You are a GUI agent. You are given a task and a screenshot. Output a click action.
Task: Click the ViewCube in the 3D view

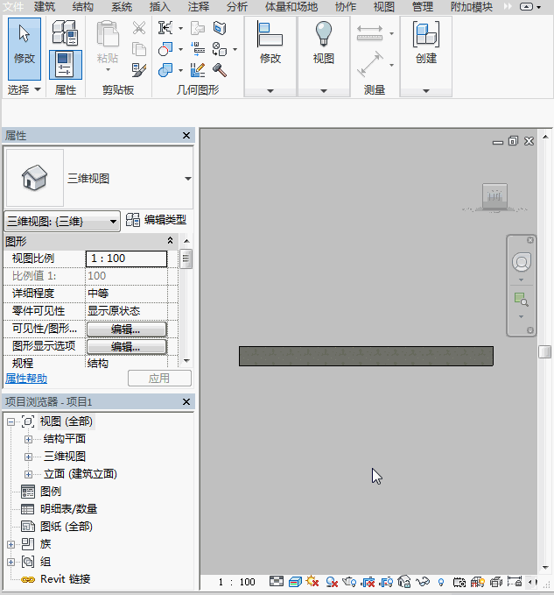coord(494,198)
